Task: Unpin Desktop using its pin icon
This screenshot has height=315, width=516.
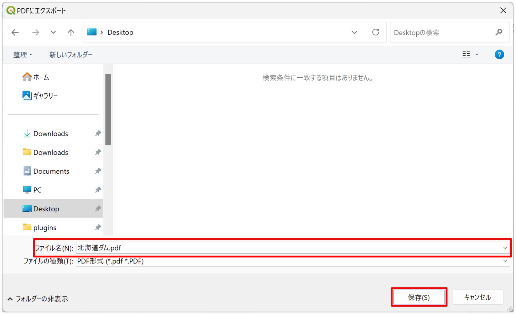Action: (x=98, y=208)
